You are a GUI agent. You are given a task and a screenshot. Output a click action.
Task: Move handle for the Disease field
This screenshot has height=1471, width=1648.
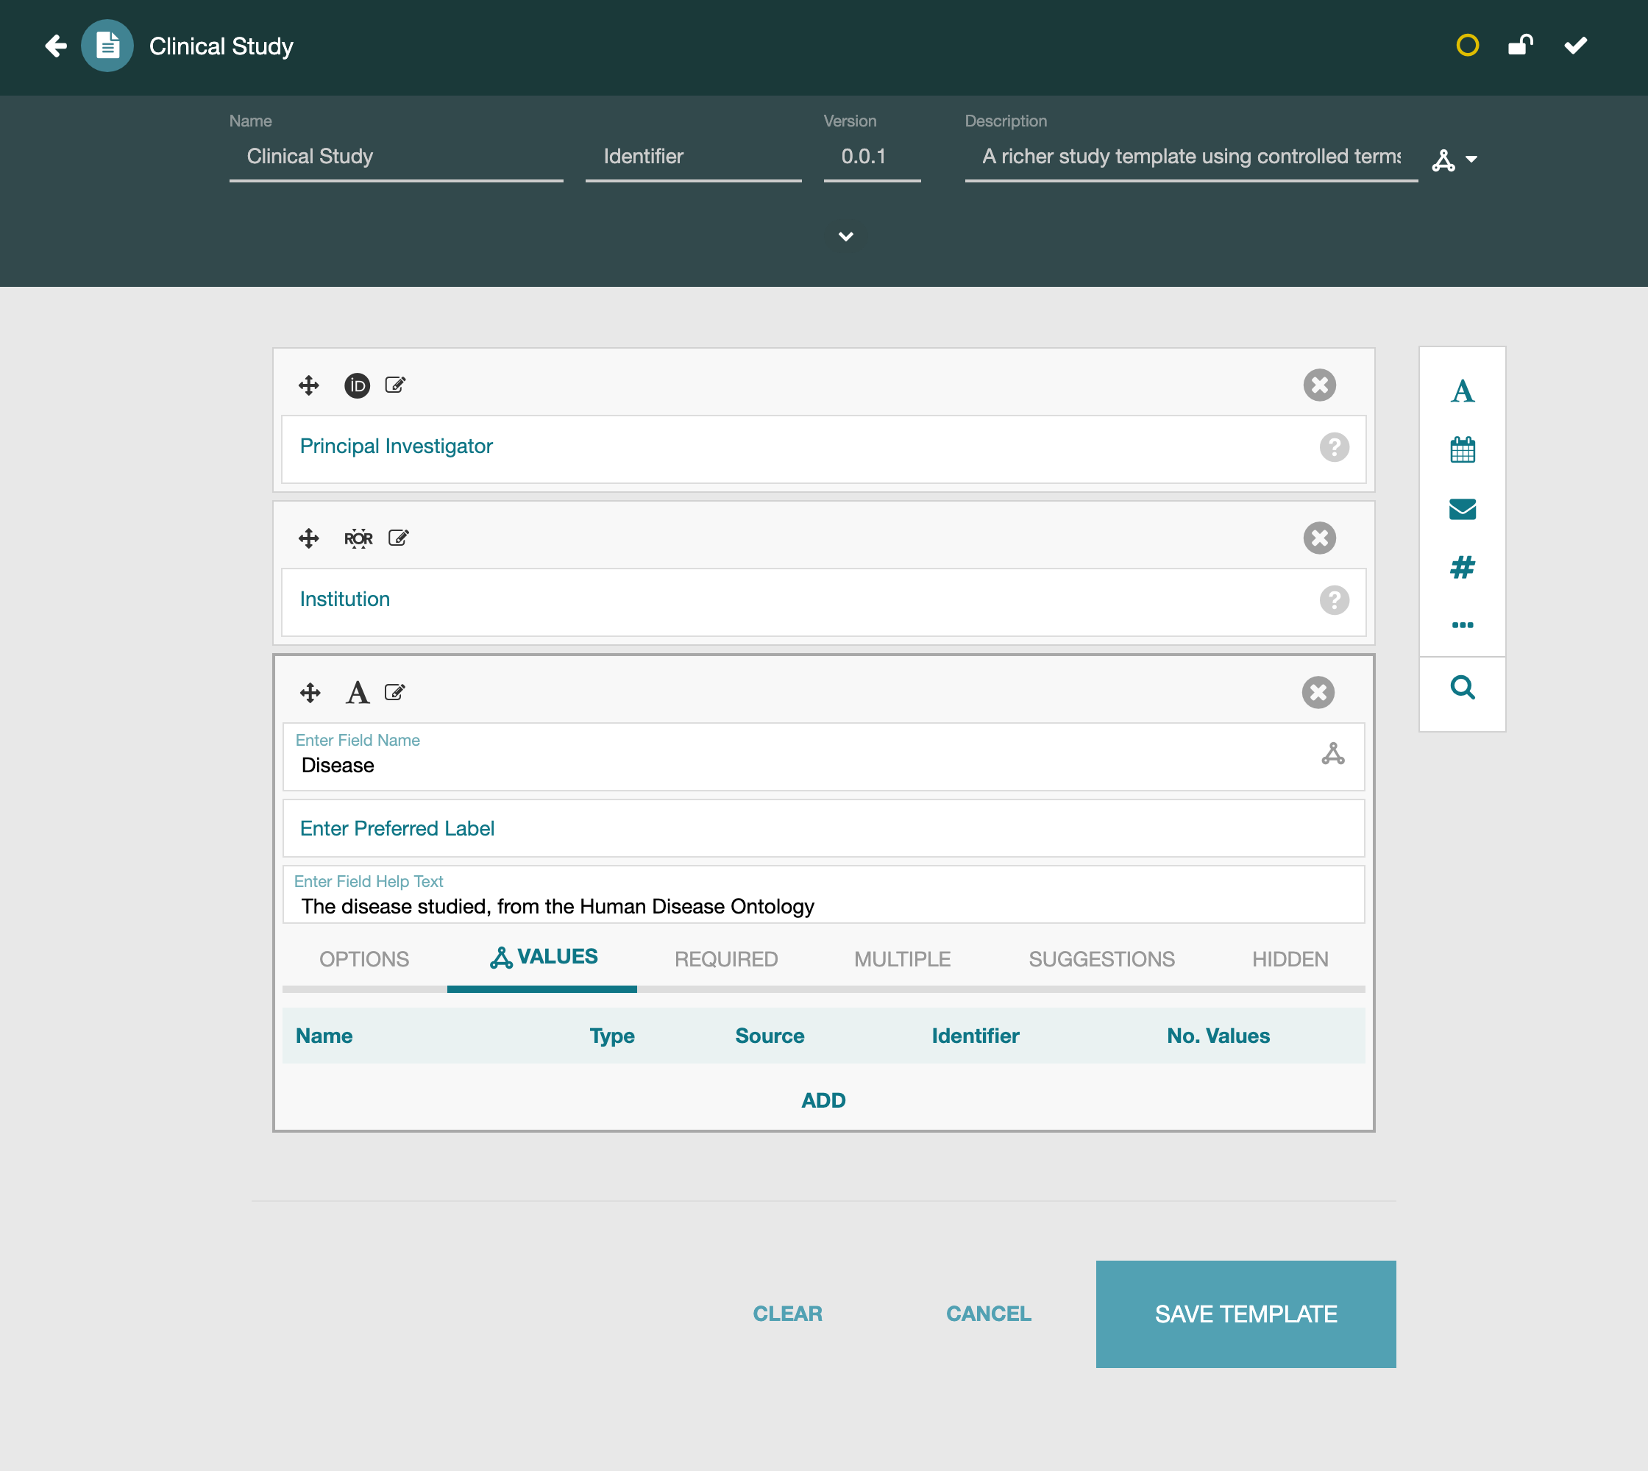310,693
